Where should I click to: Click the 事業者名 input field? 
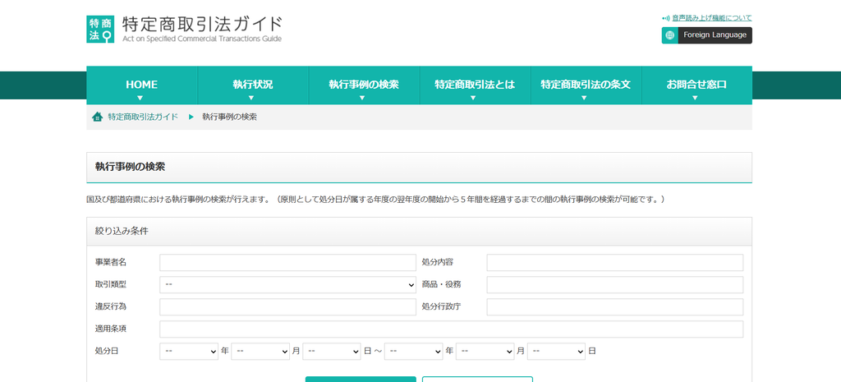[x=287, y=263]
